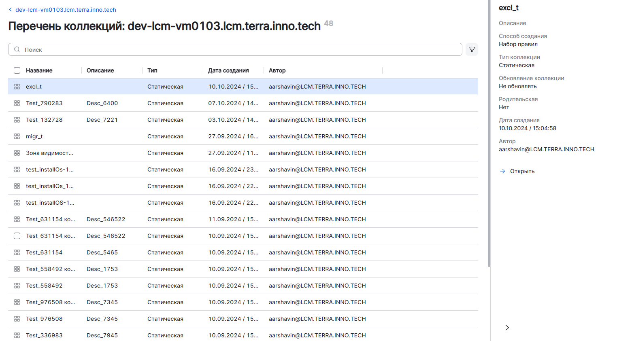Collapse the details side panel with chevron

pyautogui.click(x=507, y=328)
